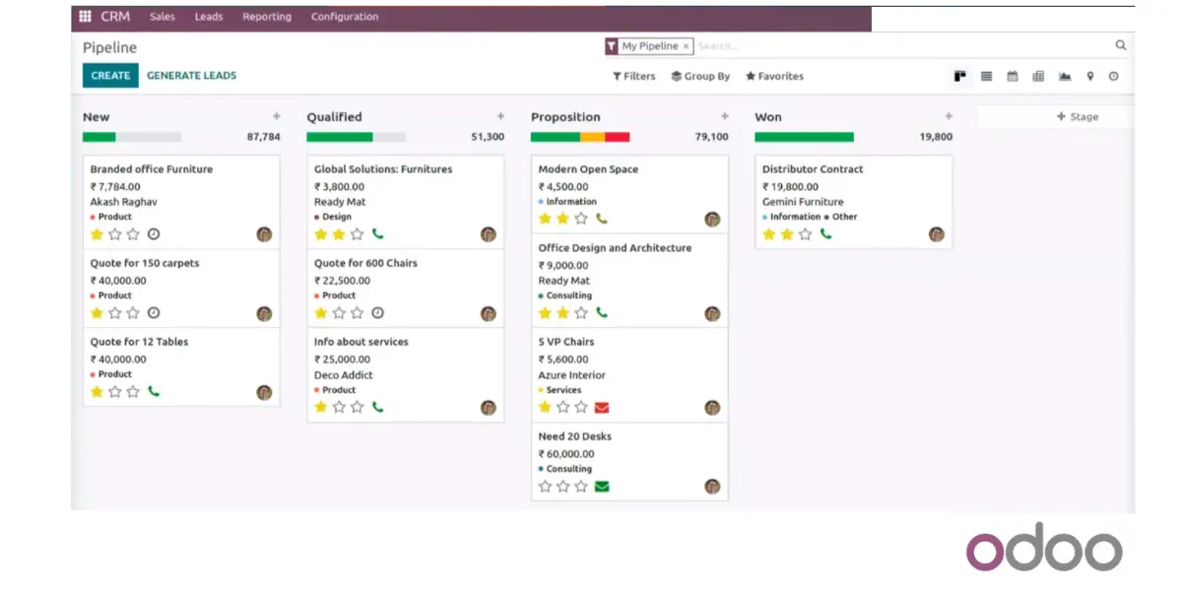This screenshot has height=591, width=1182.
Task: Click inside the Search input field
Action: pyautogui.click(x=903, y=46)
